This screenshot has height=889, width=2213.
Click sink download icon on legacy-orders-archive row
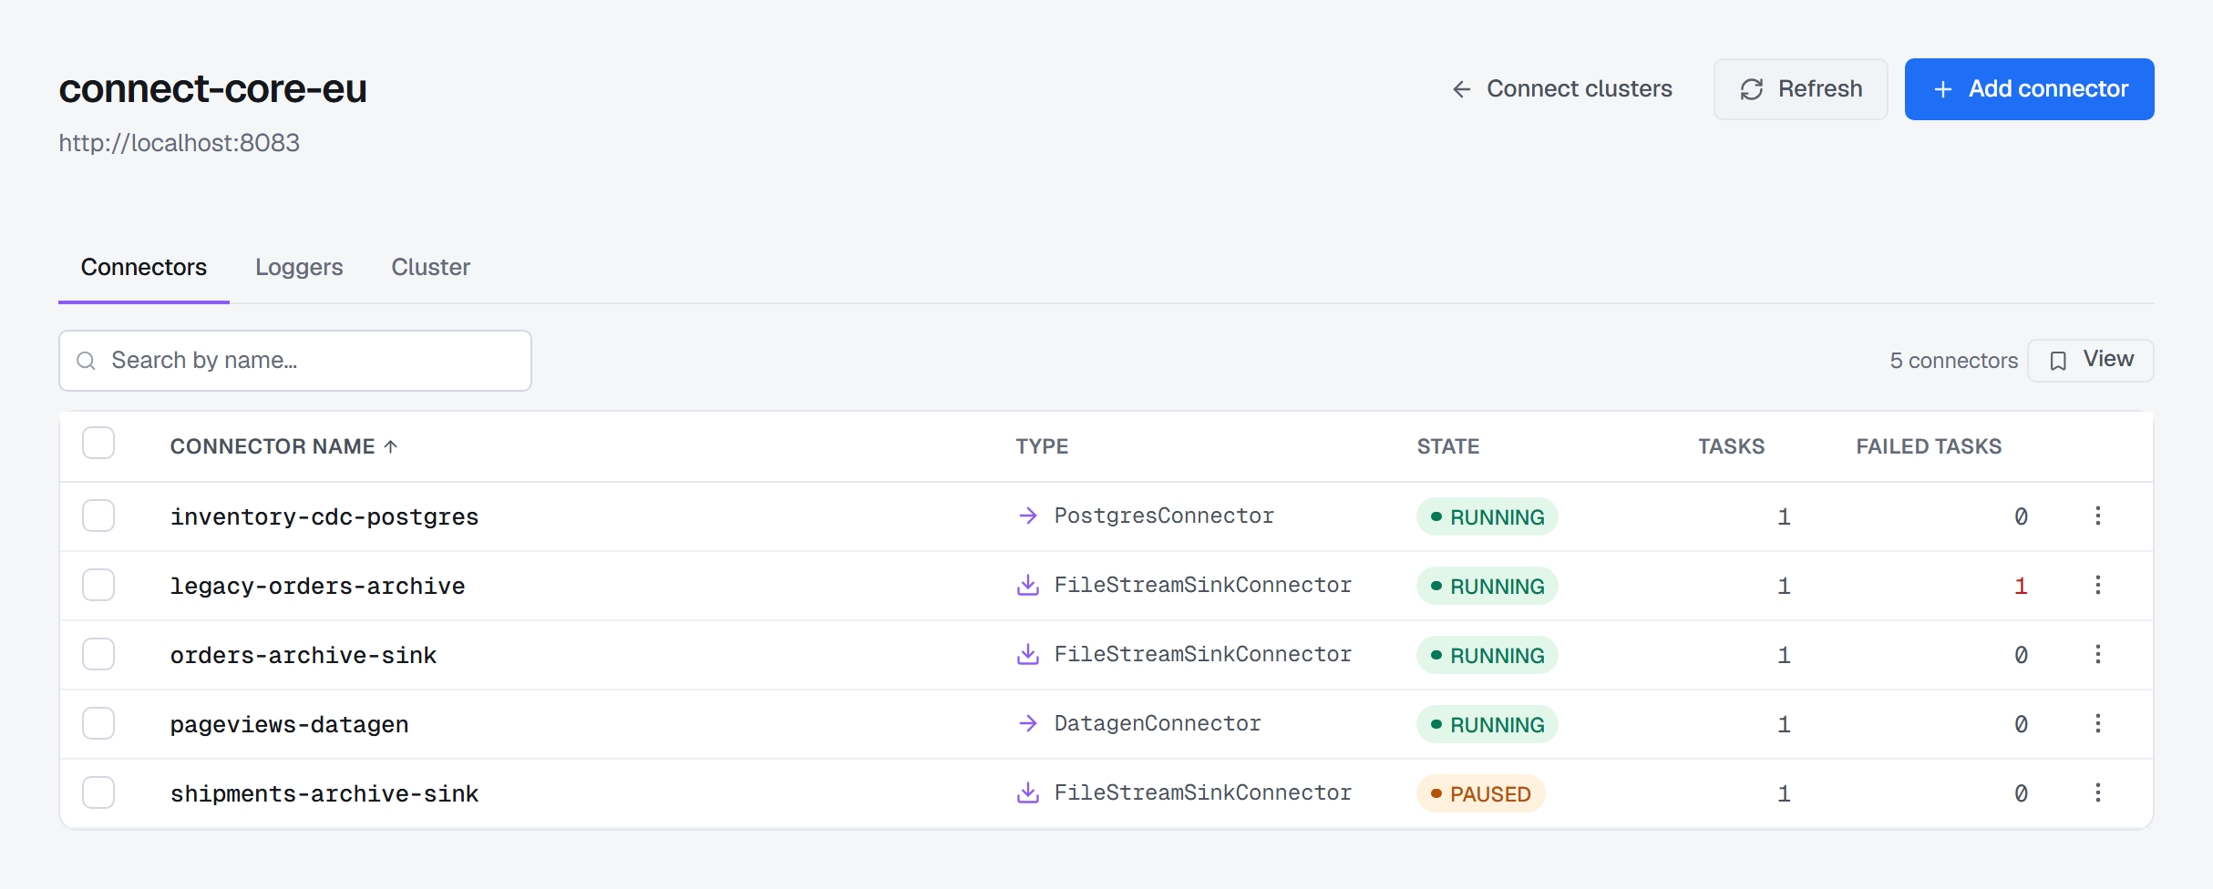1028,585
